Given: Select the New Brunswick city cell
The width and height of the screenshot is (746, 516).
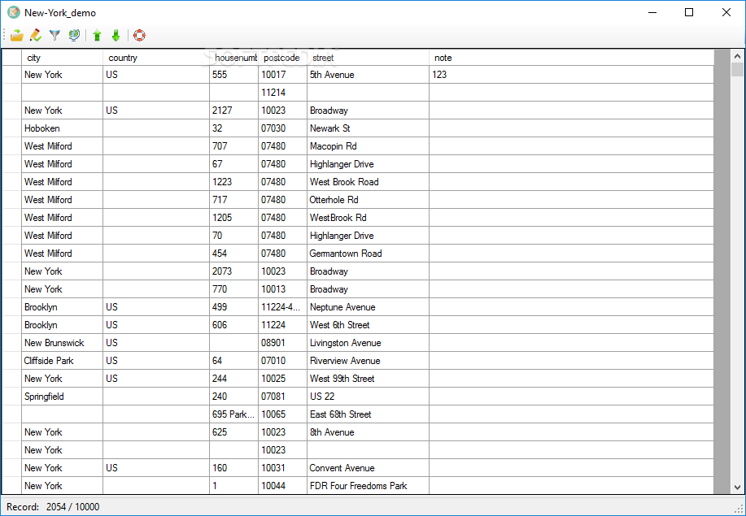Looking at the screenshot, I should point(63,343).
